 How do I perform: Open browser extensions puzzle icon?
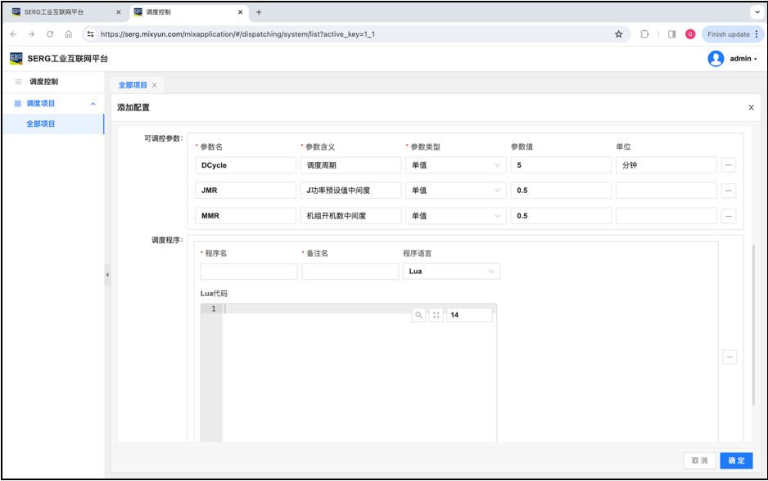(x=644, y=34)
